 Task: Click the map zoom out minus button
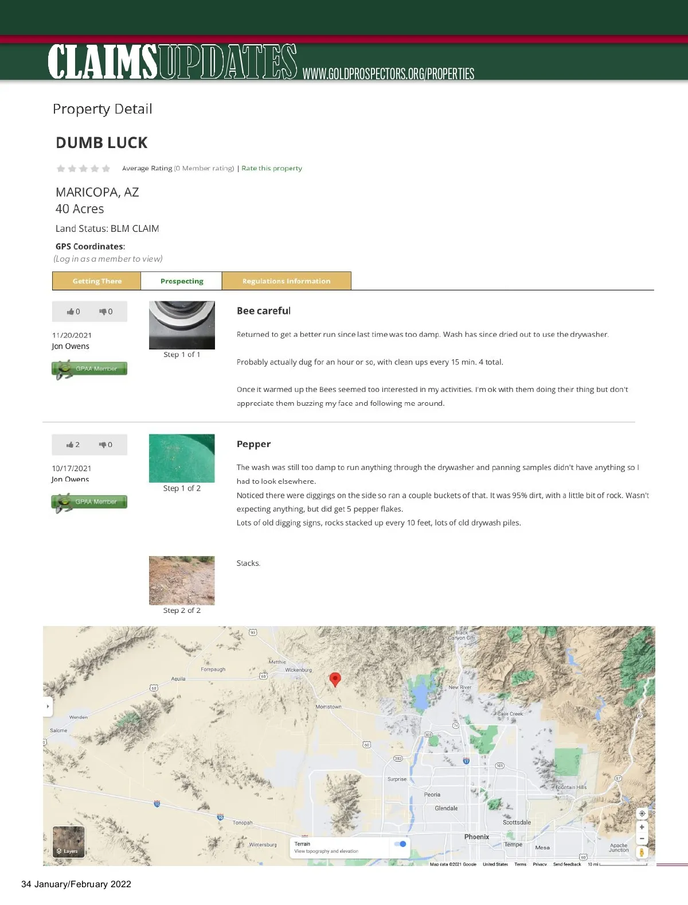tap(642, 839)
